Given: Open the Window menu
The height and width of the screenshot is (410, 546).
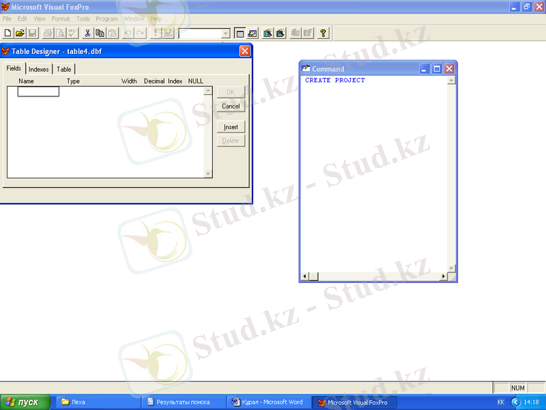Looking at the screenshot, I should pos(134,19).
